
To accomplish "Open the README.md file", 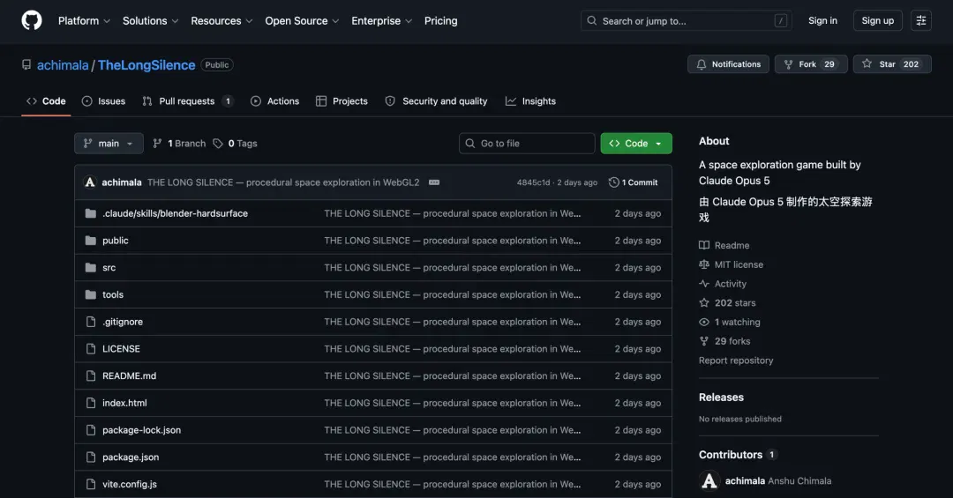I will pyautogui.click(x=130, y=376).
